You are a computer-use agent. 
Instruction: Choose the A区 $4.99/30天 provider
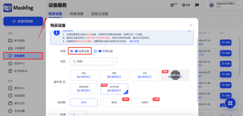point(84,75)
